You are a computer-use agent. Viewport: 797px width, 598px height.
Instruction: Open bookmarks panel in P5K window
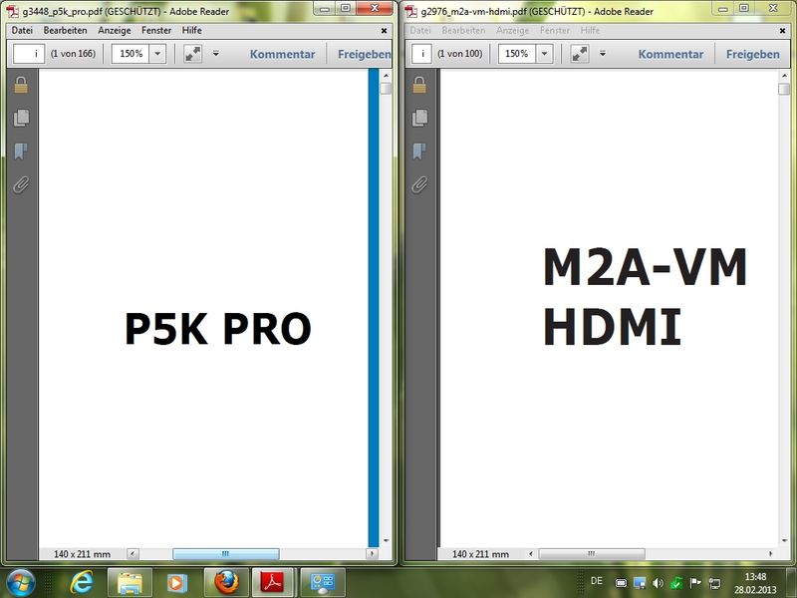click(x=21, y=151)
